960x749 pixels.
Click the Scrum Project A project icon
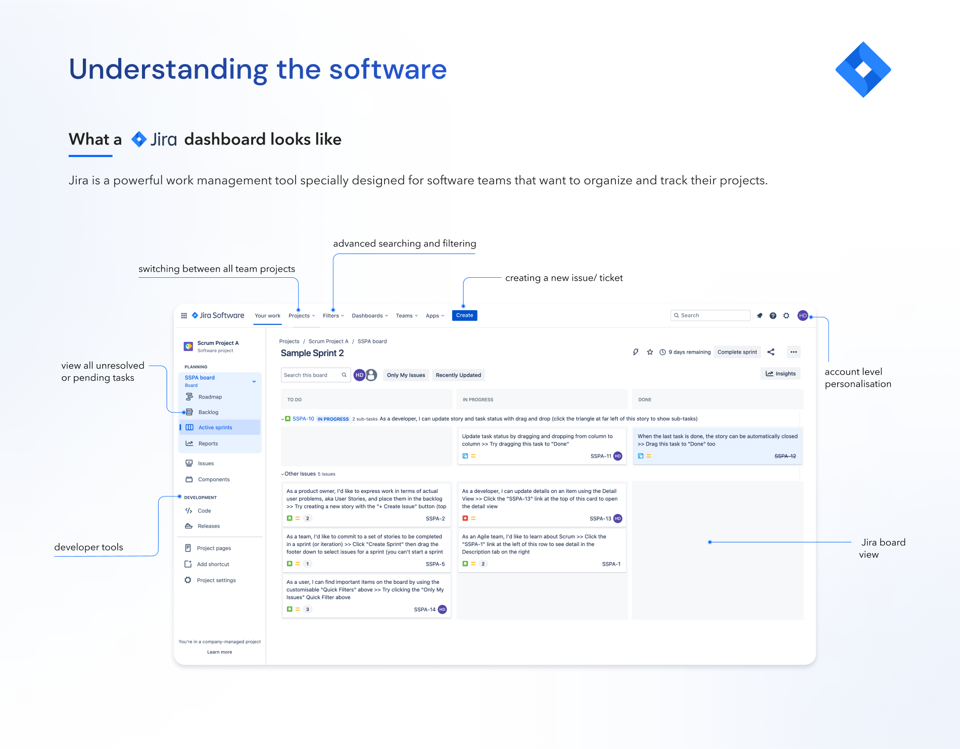pos(188,346)
